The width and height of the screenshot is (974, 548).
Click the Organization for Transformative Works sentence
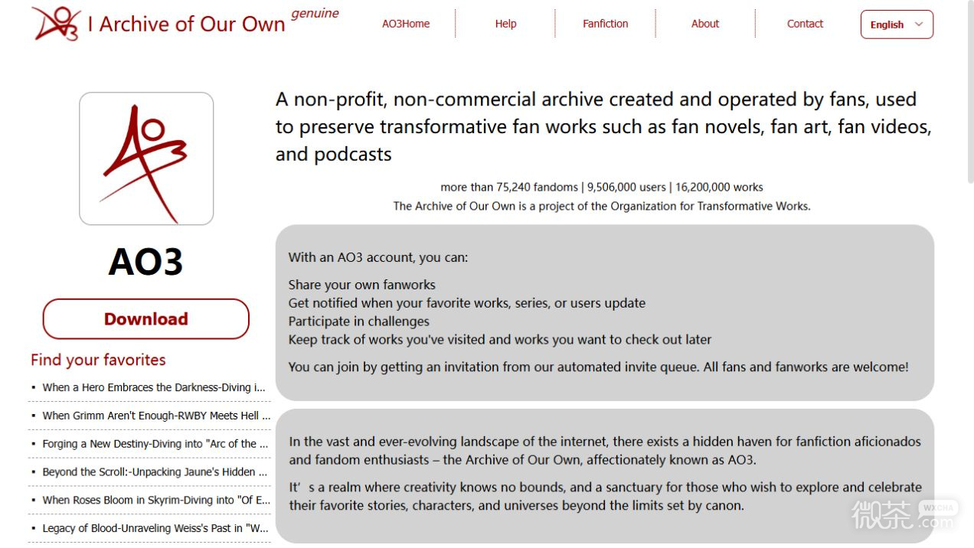pos(602,206)
